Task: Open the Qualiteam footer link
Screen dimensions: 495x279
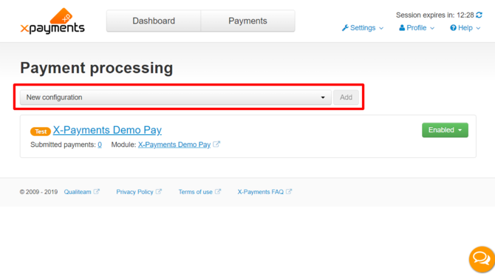Action: point(78,192)
